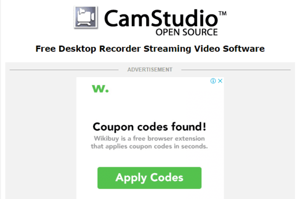Click the divider line right of ADVERTISEMENT
This screenshot has height=199, width=299.
click(x=236, y=70)
